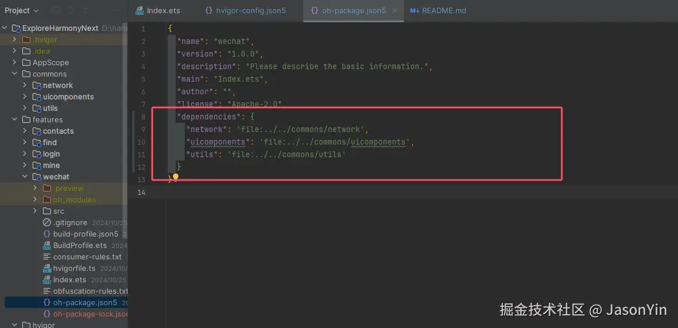Click the hvigorfile.ts TS file icon
This screenshot has height=328, width=678.
[x=47, y=269]
